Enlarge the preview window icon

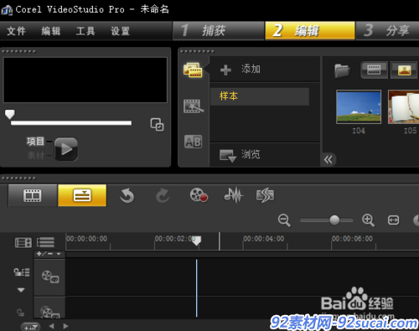157,125
